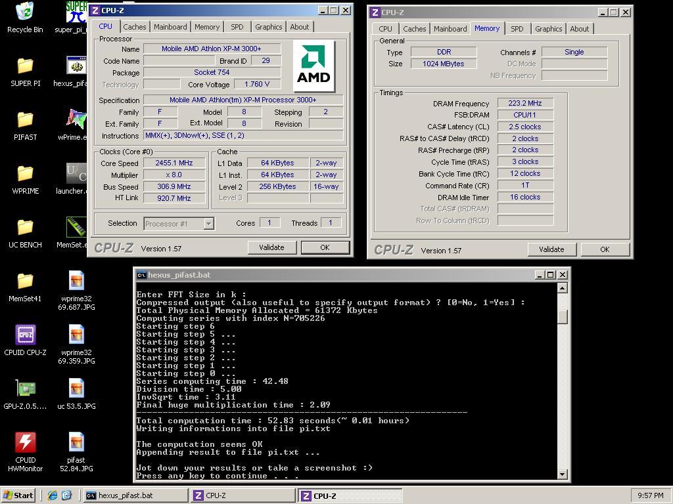The width and height of the screenshot is (673, 504).
Task: Click the Core Voltage 1.760 V value
Action: 257,85
